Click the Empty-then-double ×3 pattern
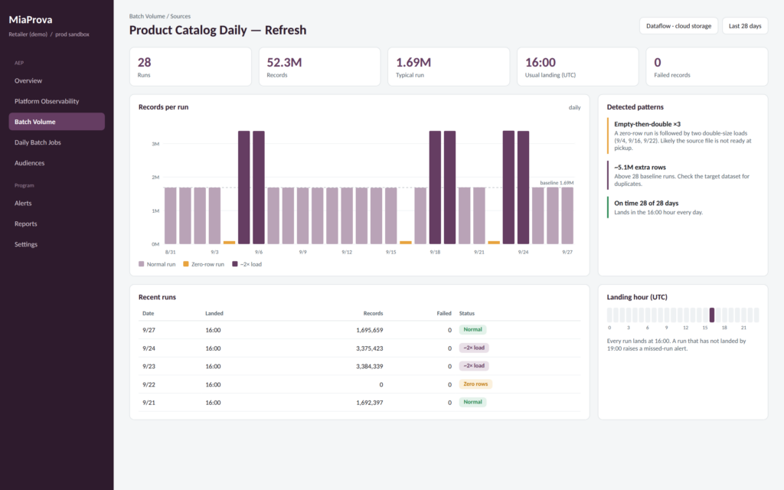Image resolution: width=784 pixels, height=490 pixels. (682, 136)
